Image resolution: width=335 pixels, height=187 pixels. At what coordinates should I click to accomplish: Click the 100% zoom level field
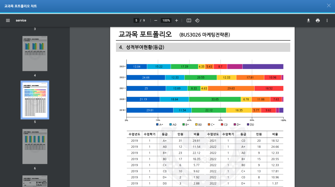click(x=166, y=20)
